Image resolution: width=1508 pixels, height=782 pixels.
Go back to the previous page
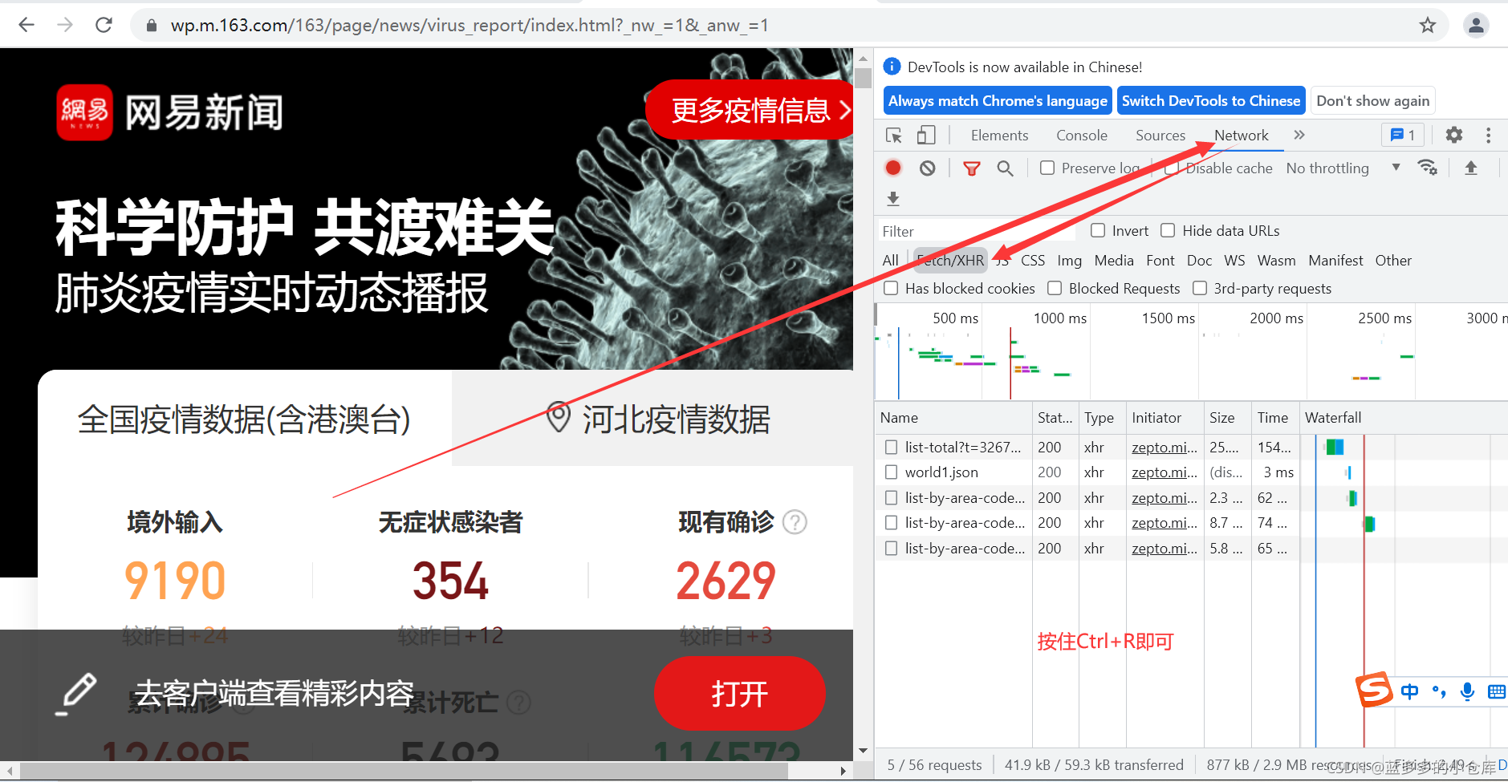[26, 25]
